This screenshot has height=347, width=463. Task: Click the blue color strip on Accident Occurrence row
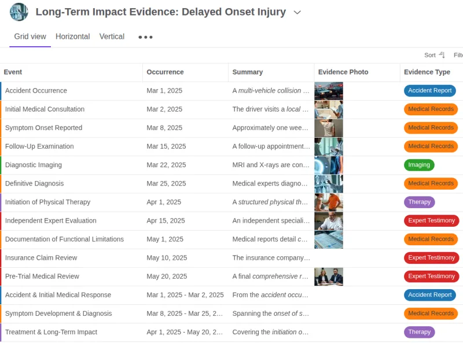point(1,90)
